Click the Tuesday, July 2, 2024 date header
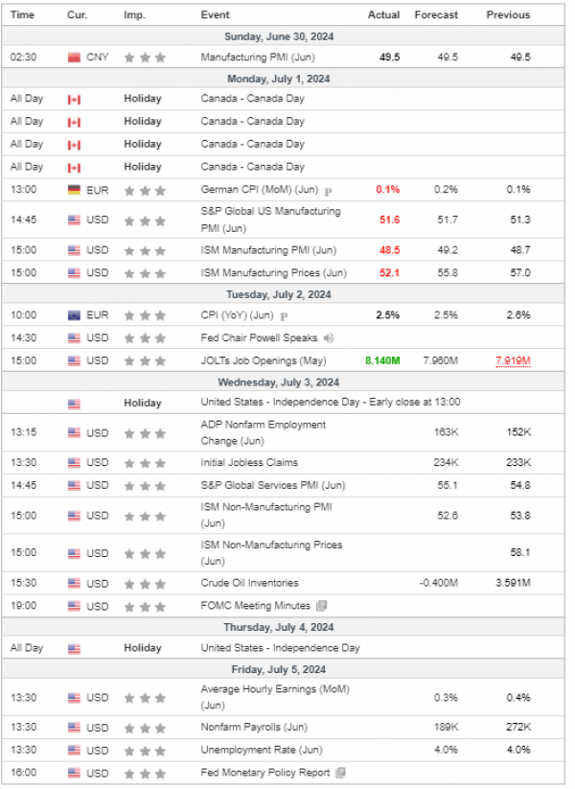575x789 pixels. click(279, 295)
